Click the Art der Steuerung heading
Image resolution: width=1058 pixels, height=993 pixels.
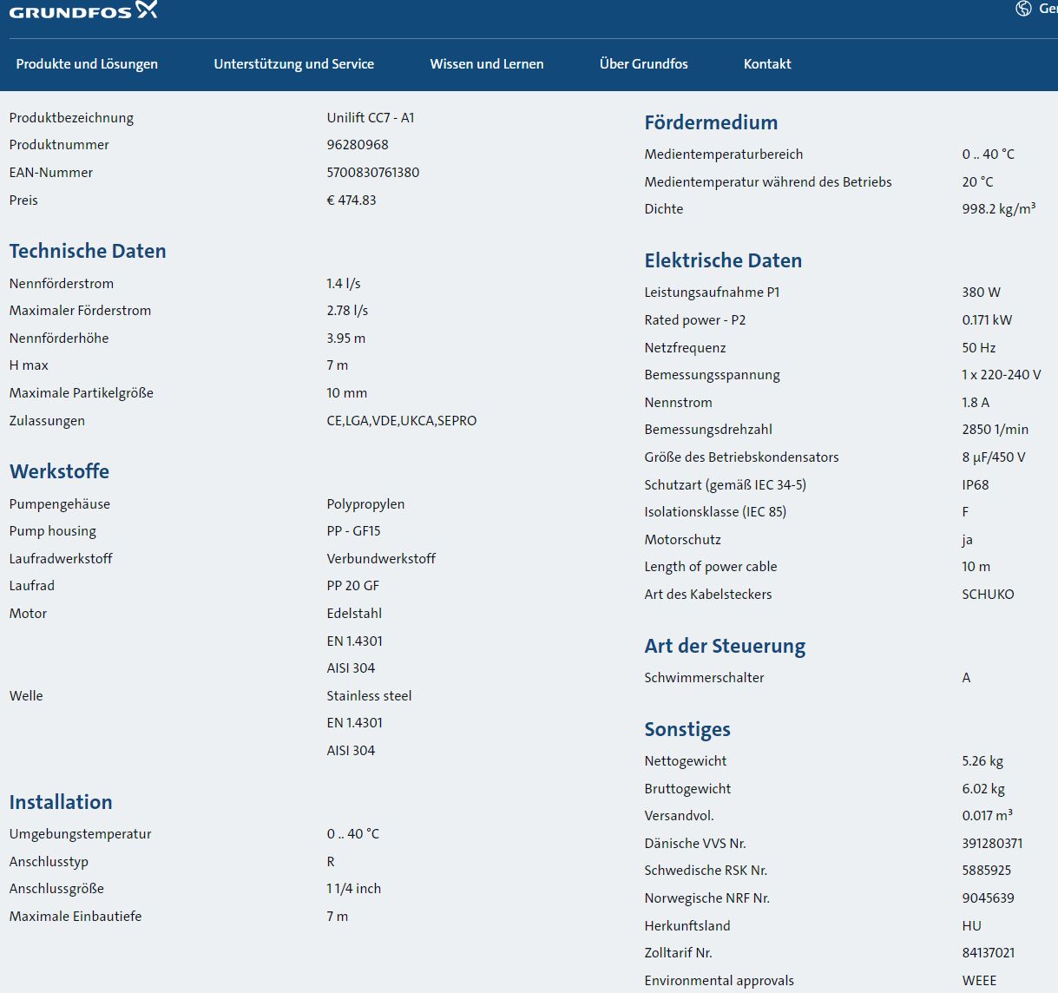coord(725,646)
